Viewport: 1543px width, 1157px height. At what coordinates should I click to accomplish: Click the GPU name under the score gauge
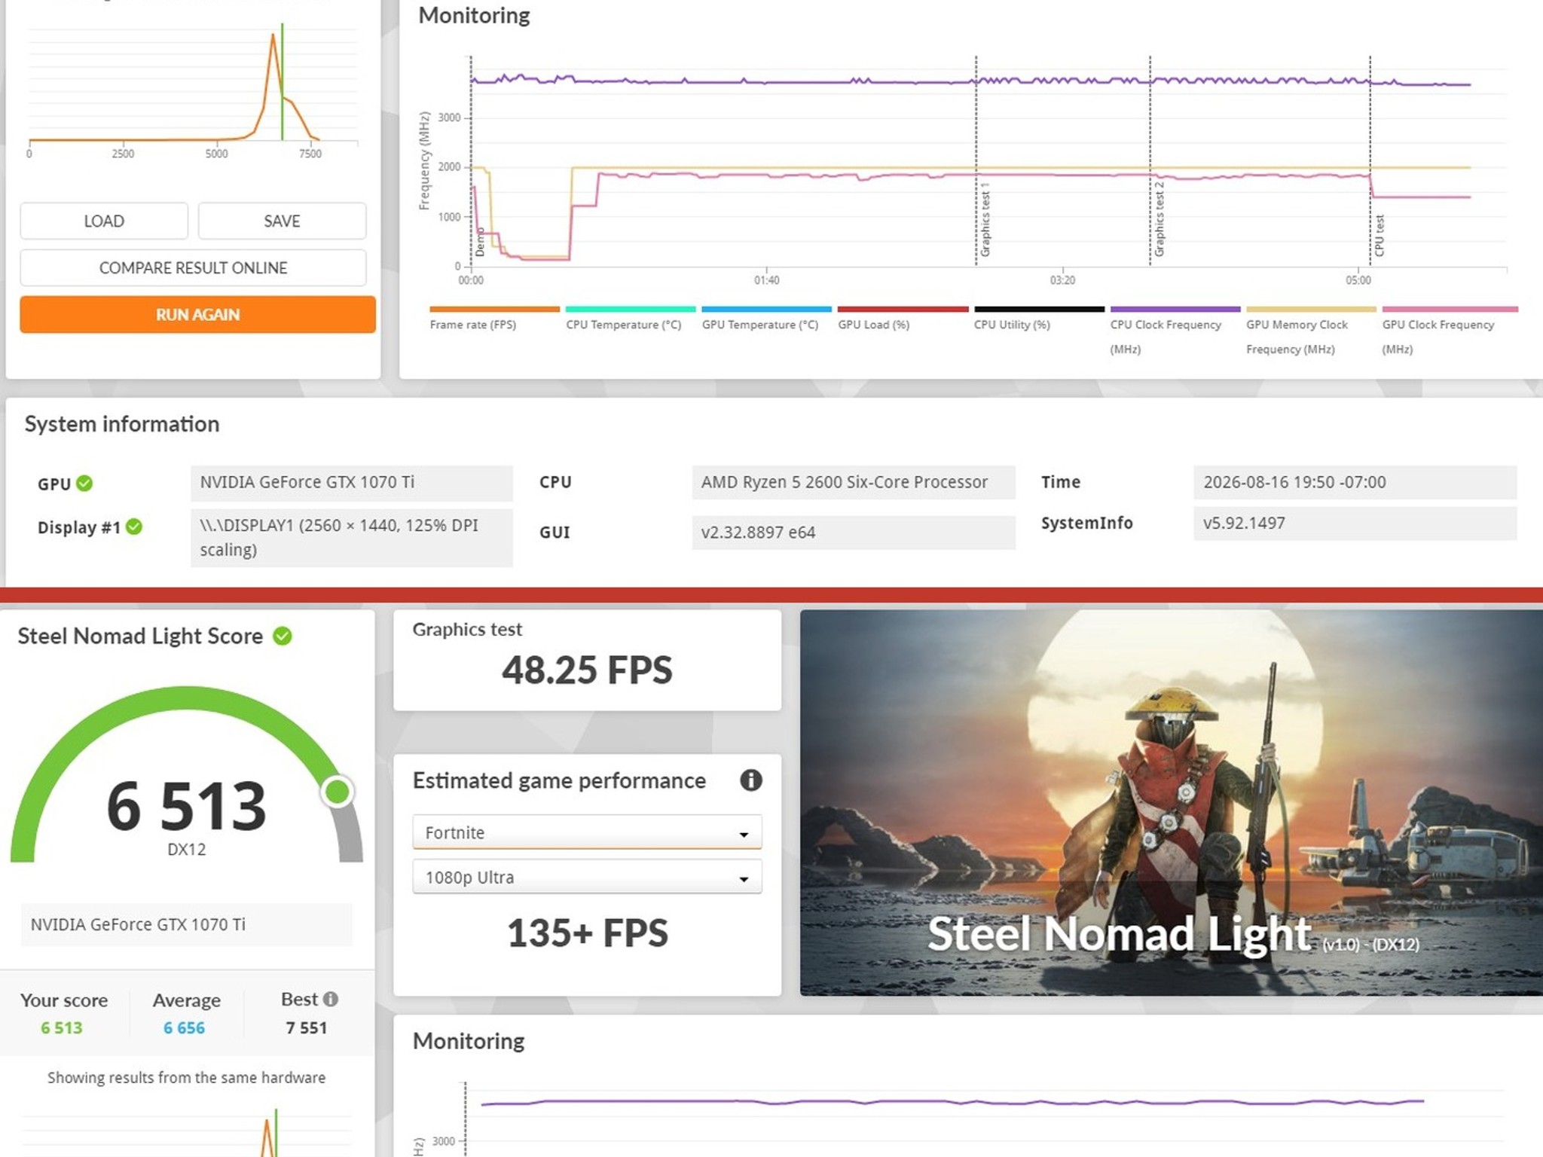pyautogui.click(x=186, y=924)
